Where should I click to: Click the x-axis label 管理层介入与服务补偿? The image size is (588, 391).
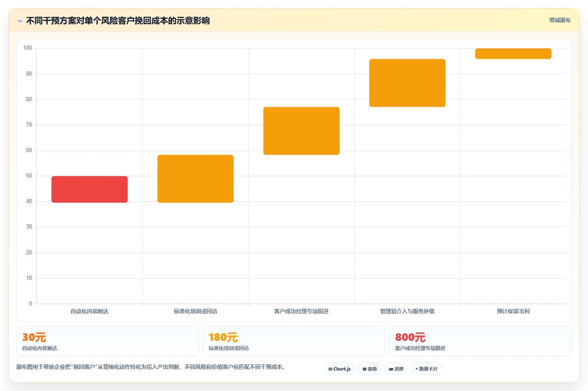(407, 311)
